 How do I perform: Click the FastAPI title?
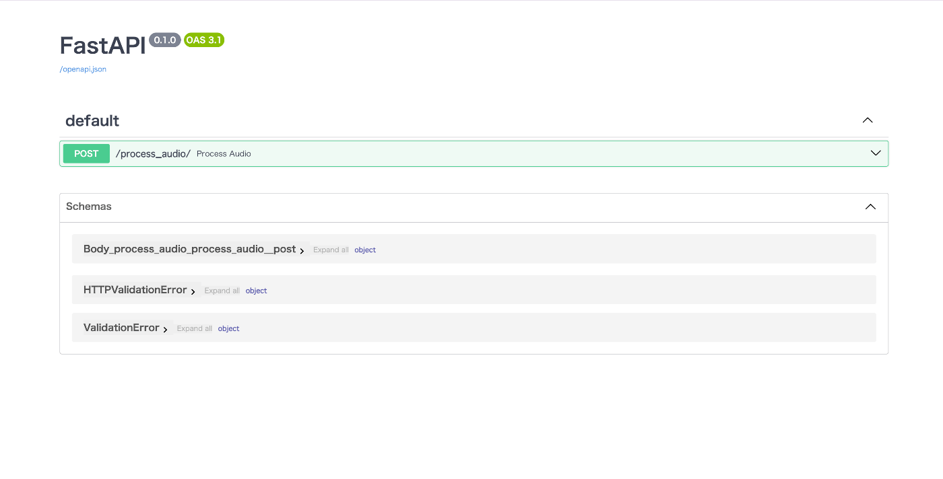pos(102,46)
